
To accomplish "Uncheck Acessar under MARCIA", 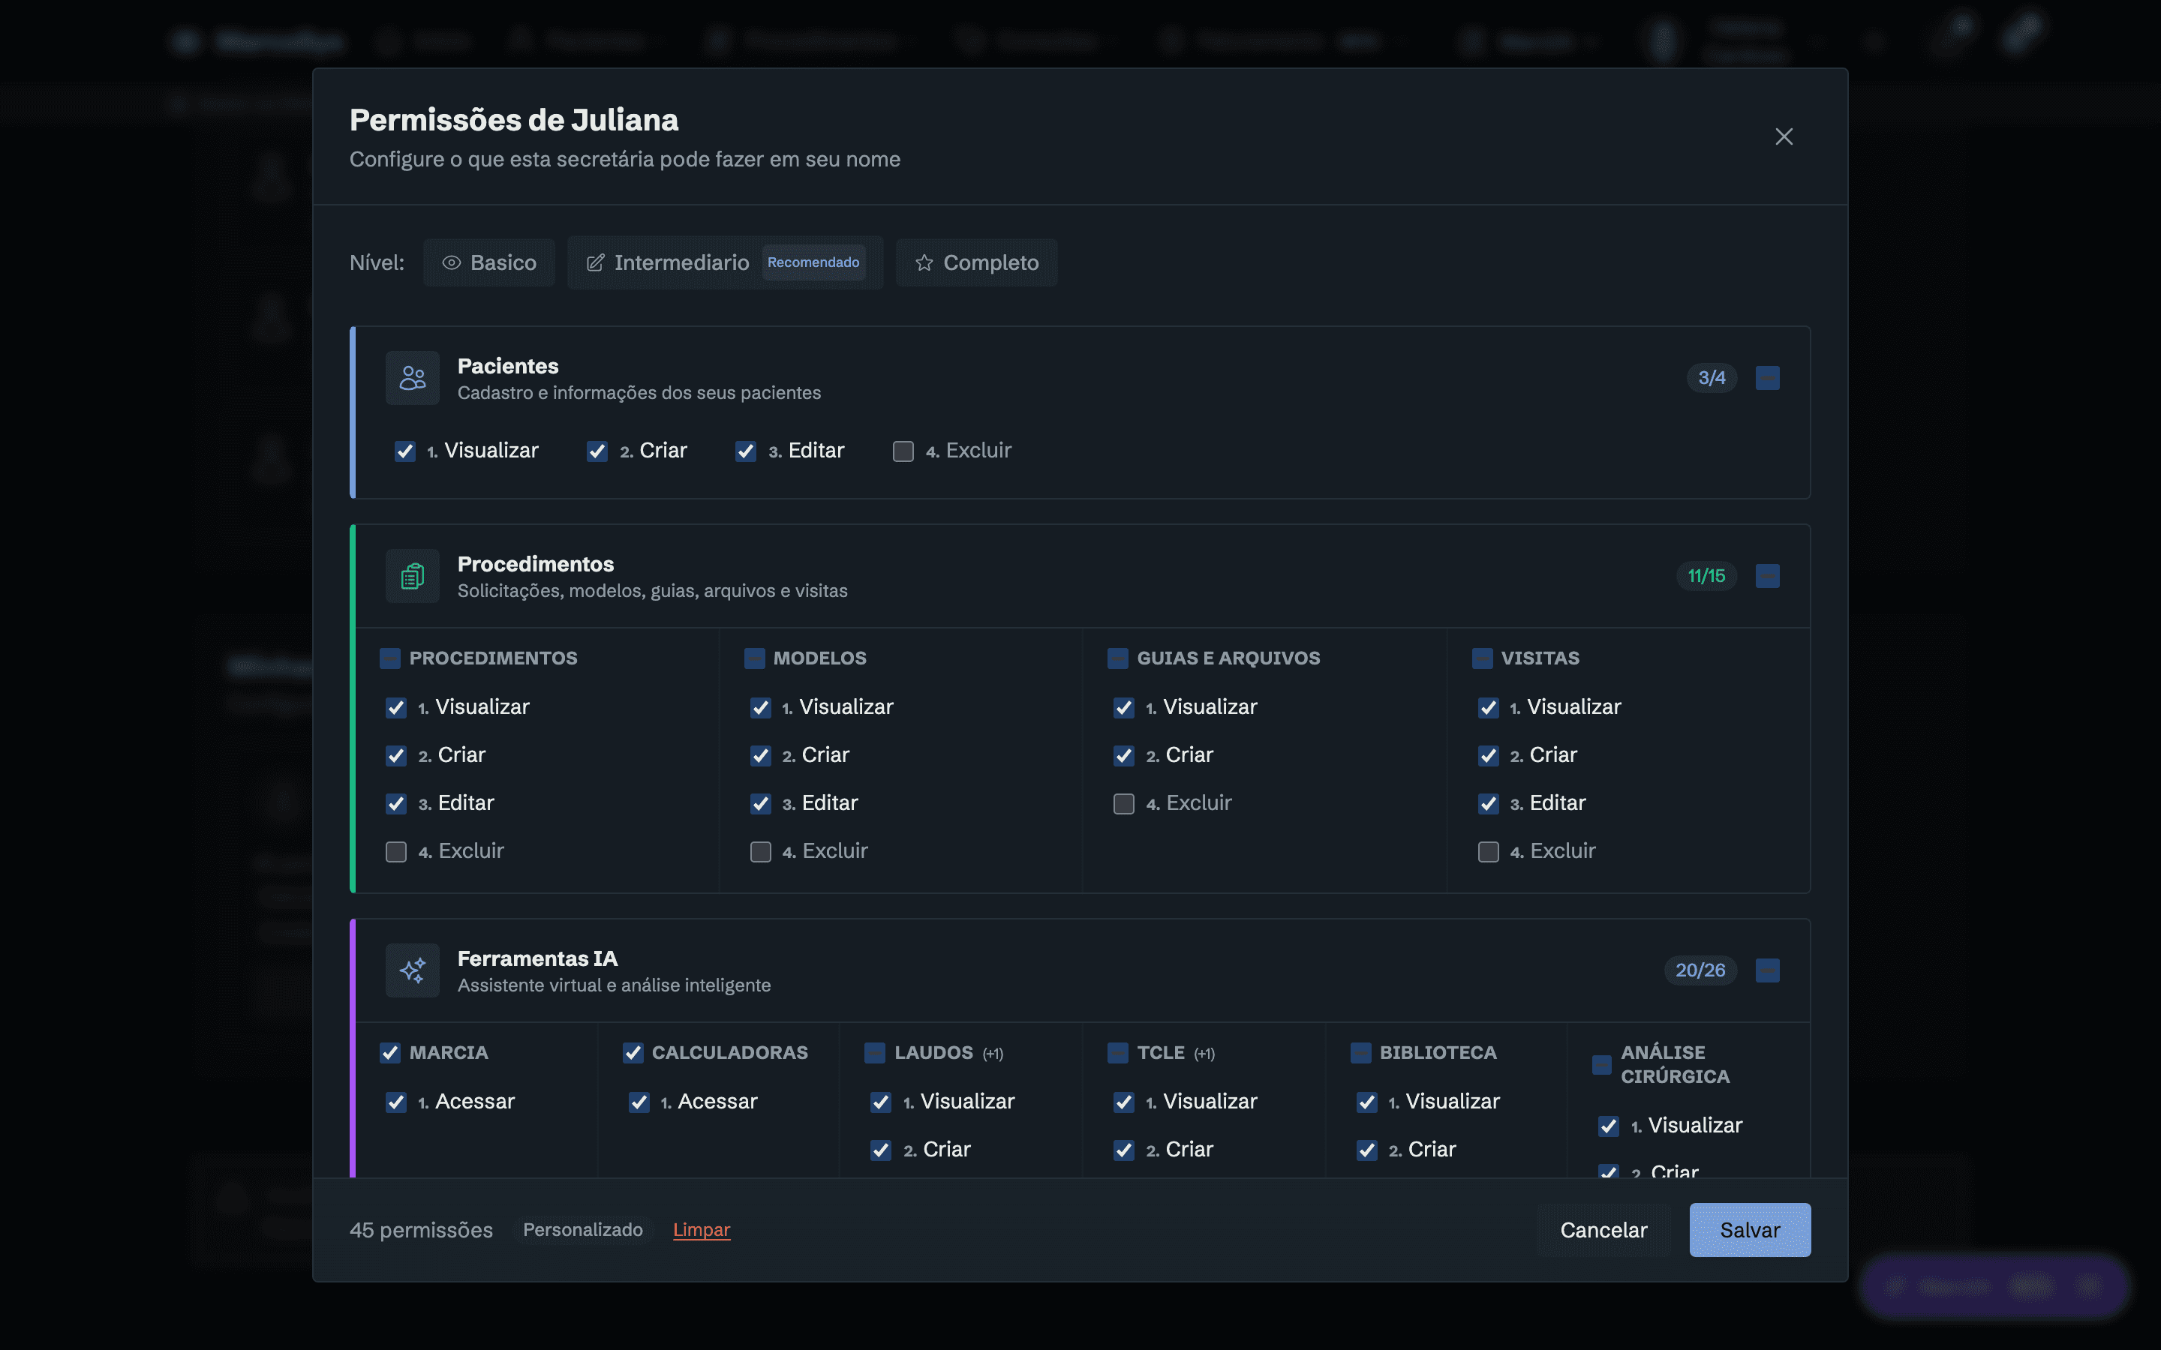I will (x=396, y=1102).
